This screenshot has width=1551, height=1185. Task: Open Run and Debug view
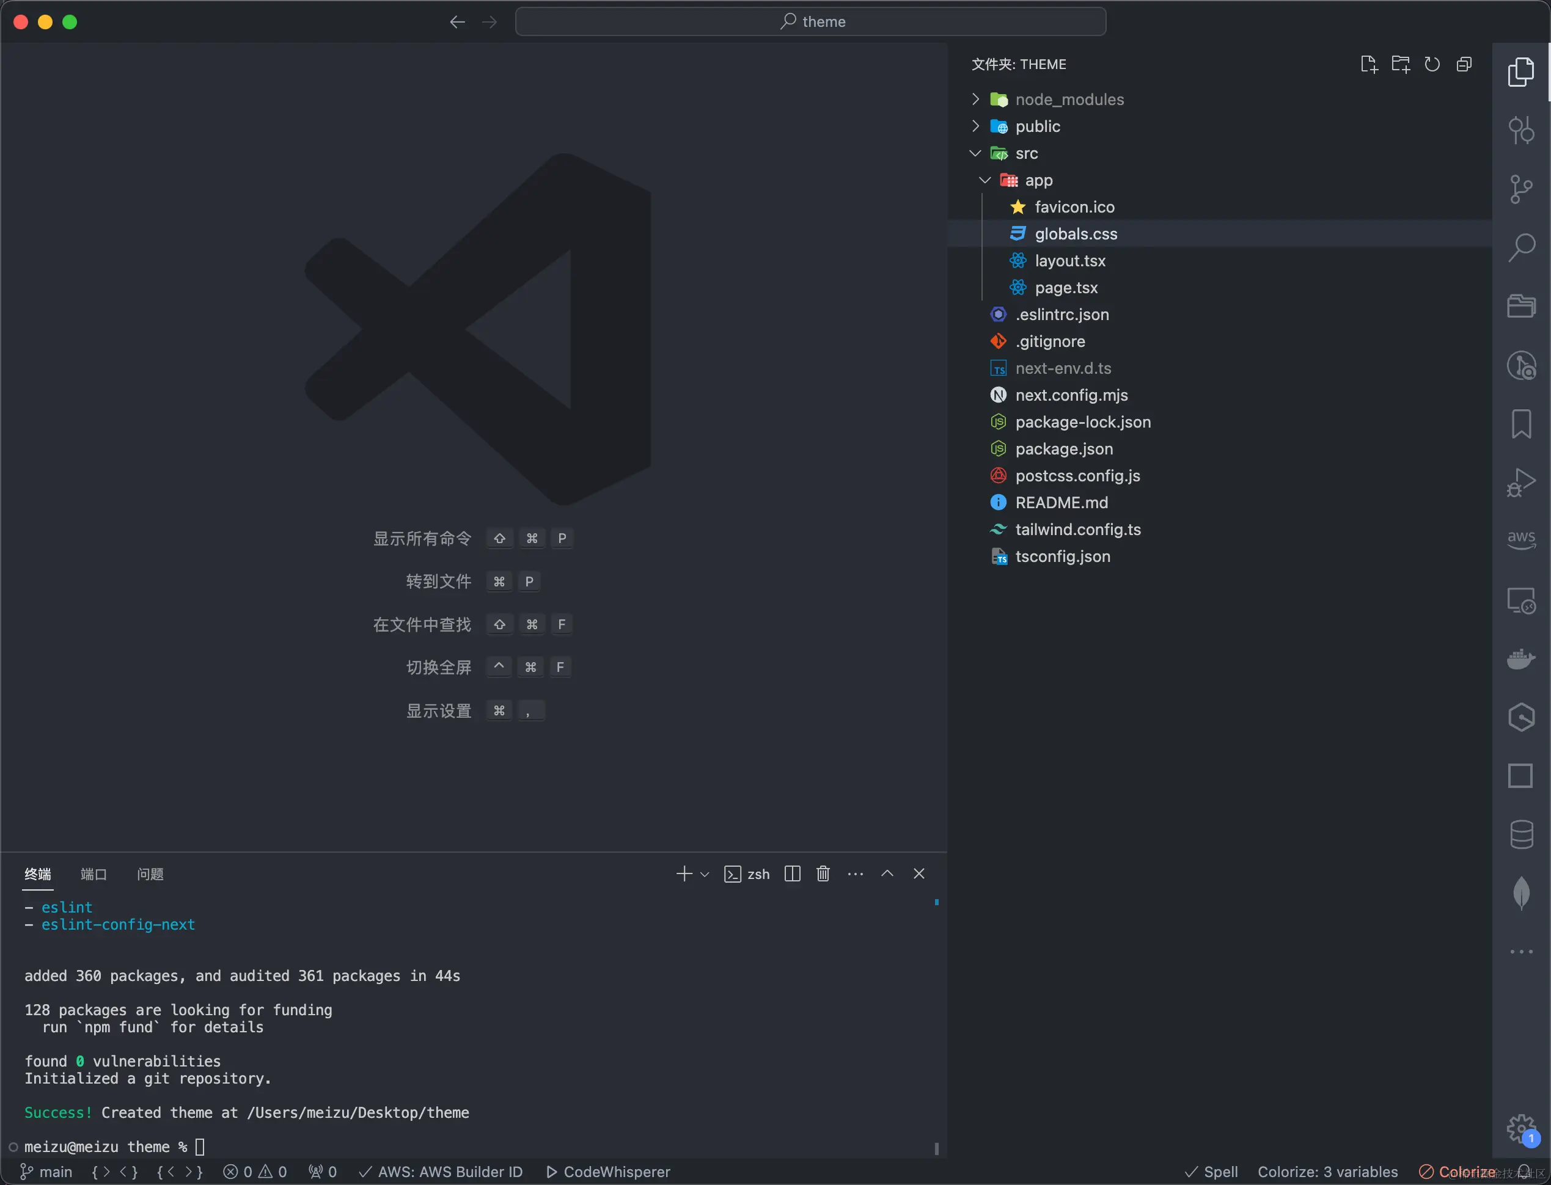tap(1520, 483)
